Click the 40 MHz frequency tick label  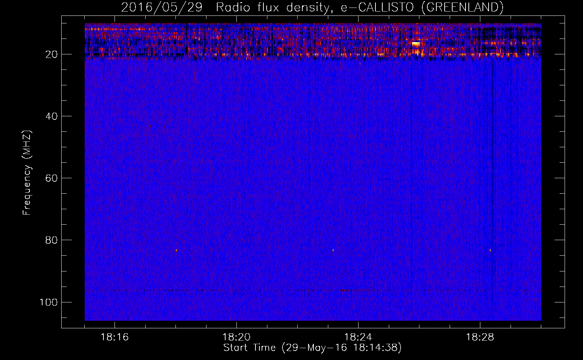coord(52,116)
